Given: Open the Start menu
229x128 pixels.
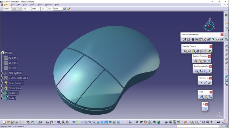Looking at the screenshot, I should [6, 5].
